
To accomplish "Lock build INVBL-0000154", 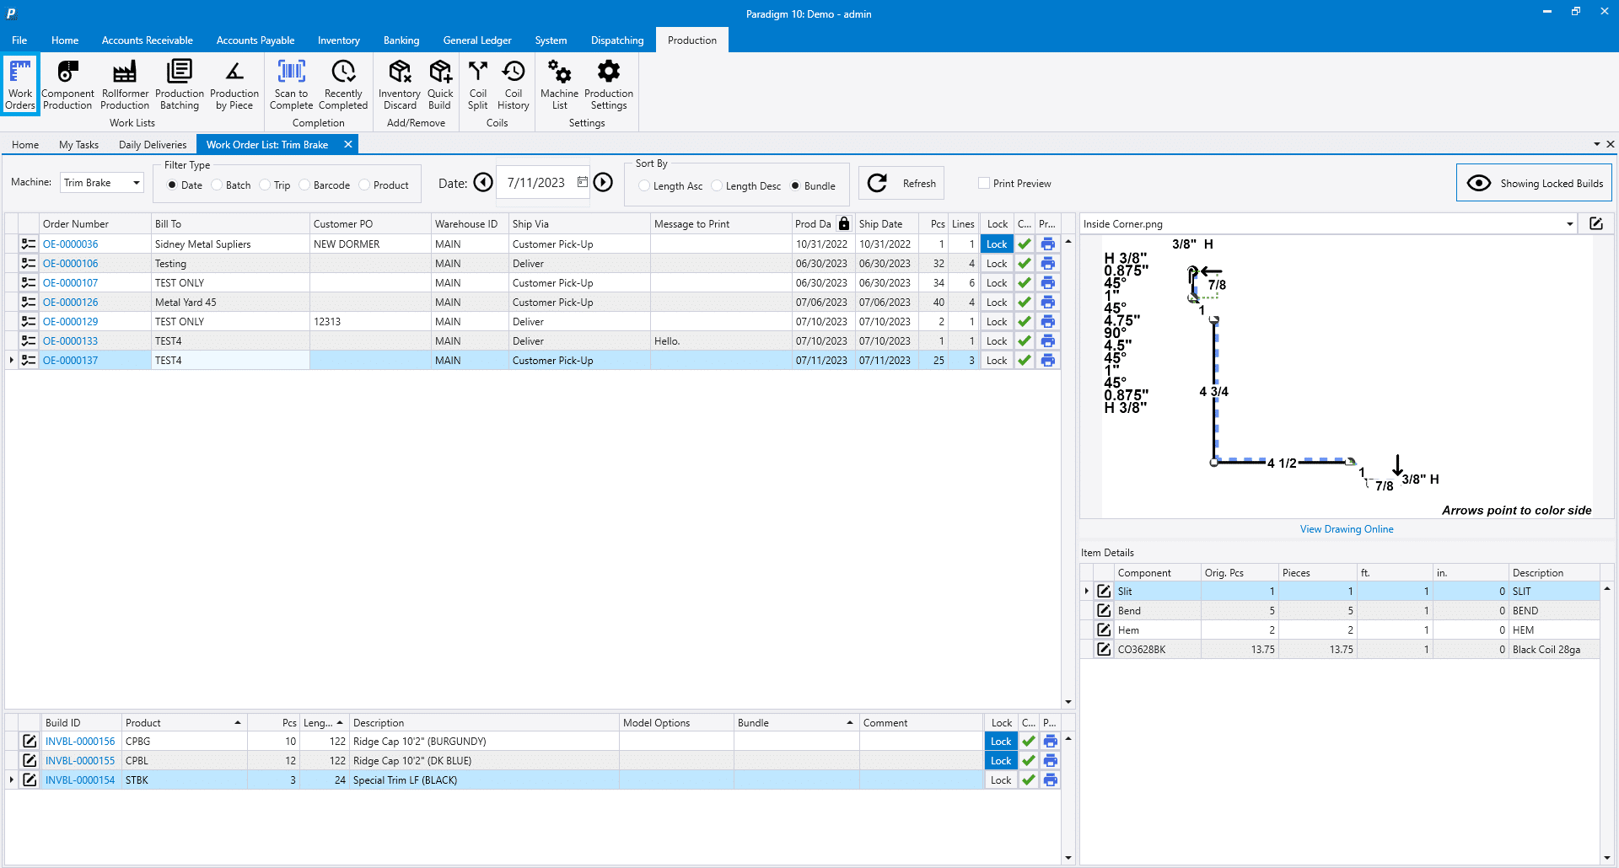I will click(1001, 780).
